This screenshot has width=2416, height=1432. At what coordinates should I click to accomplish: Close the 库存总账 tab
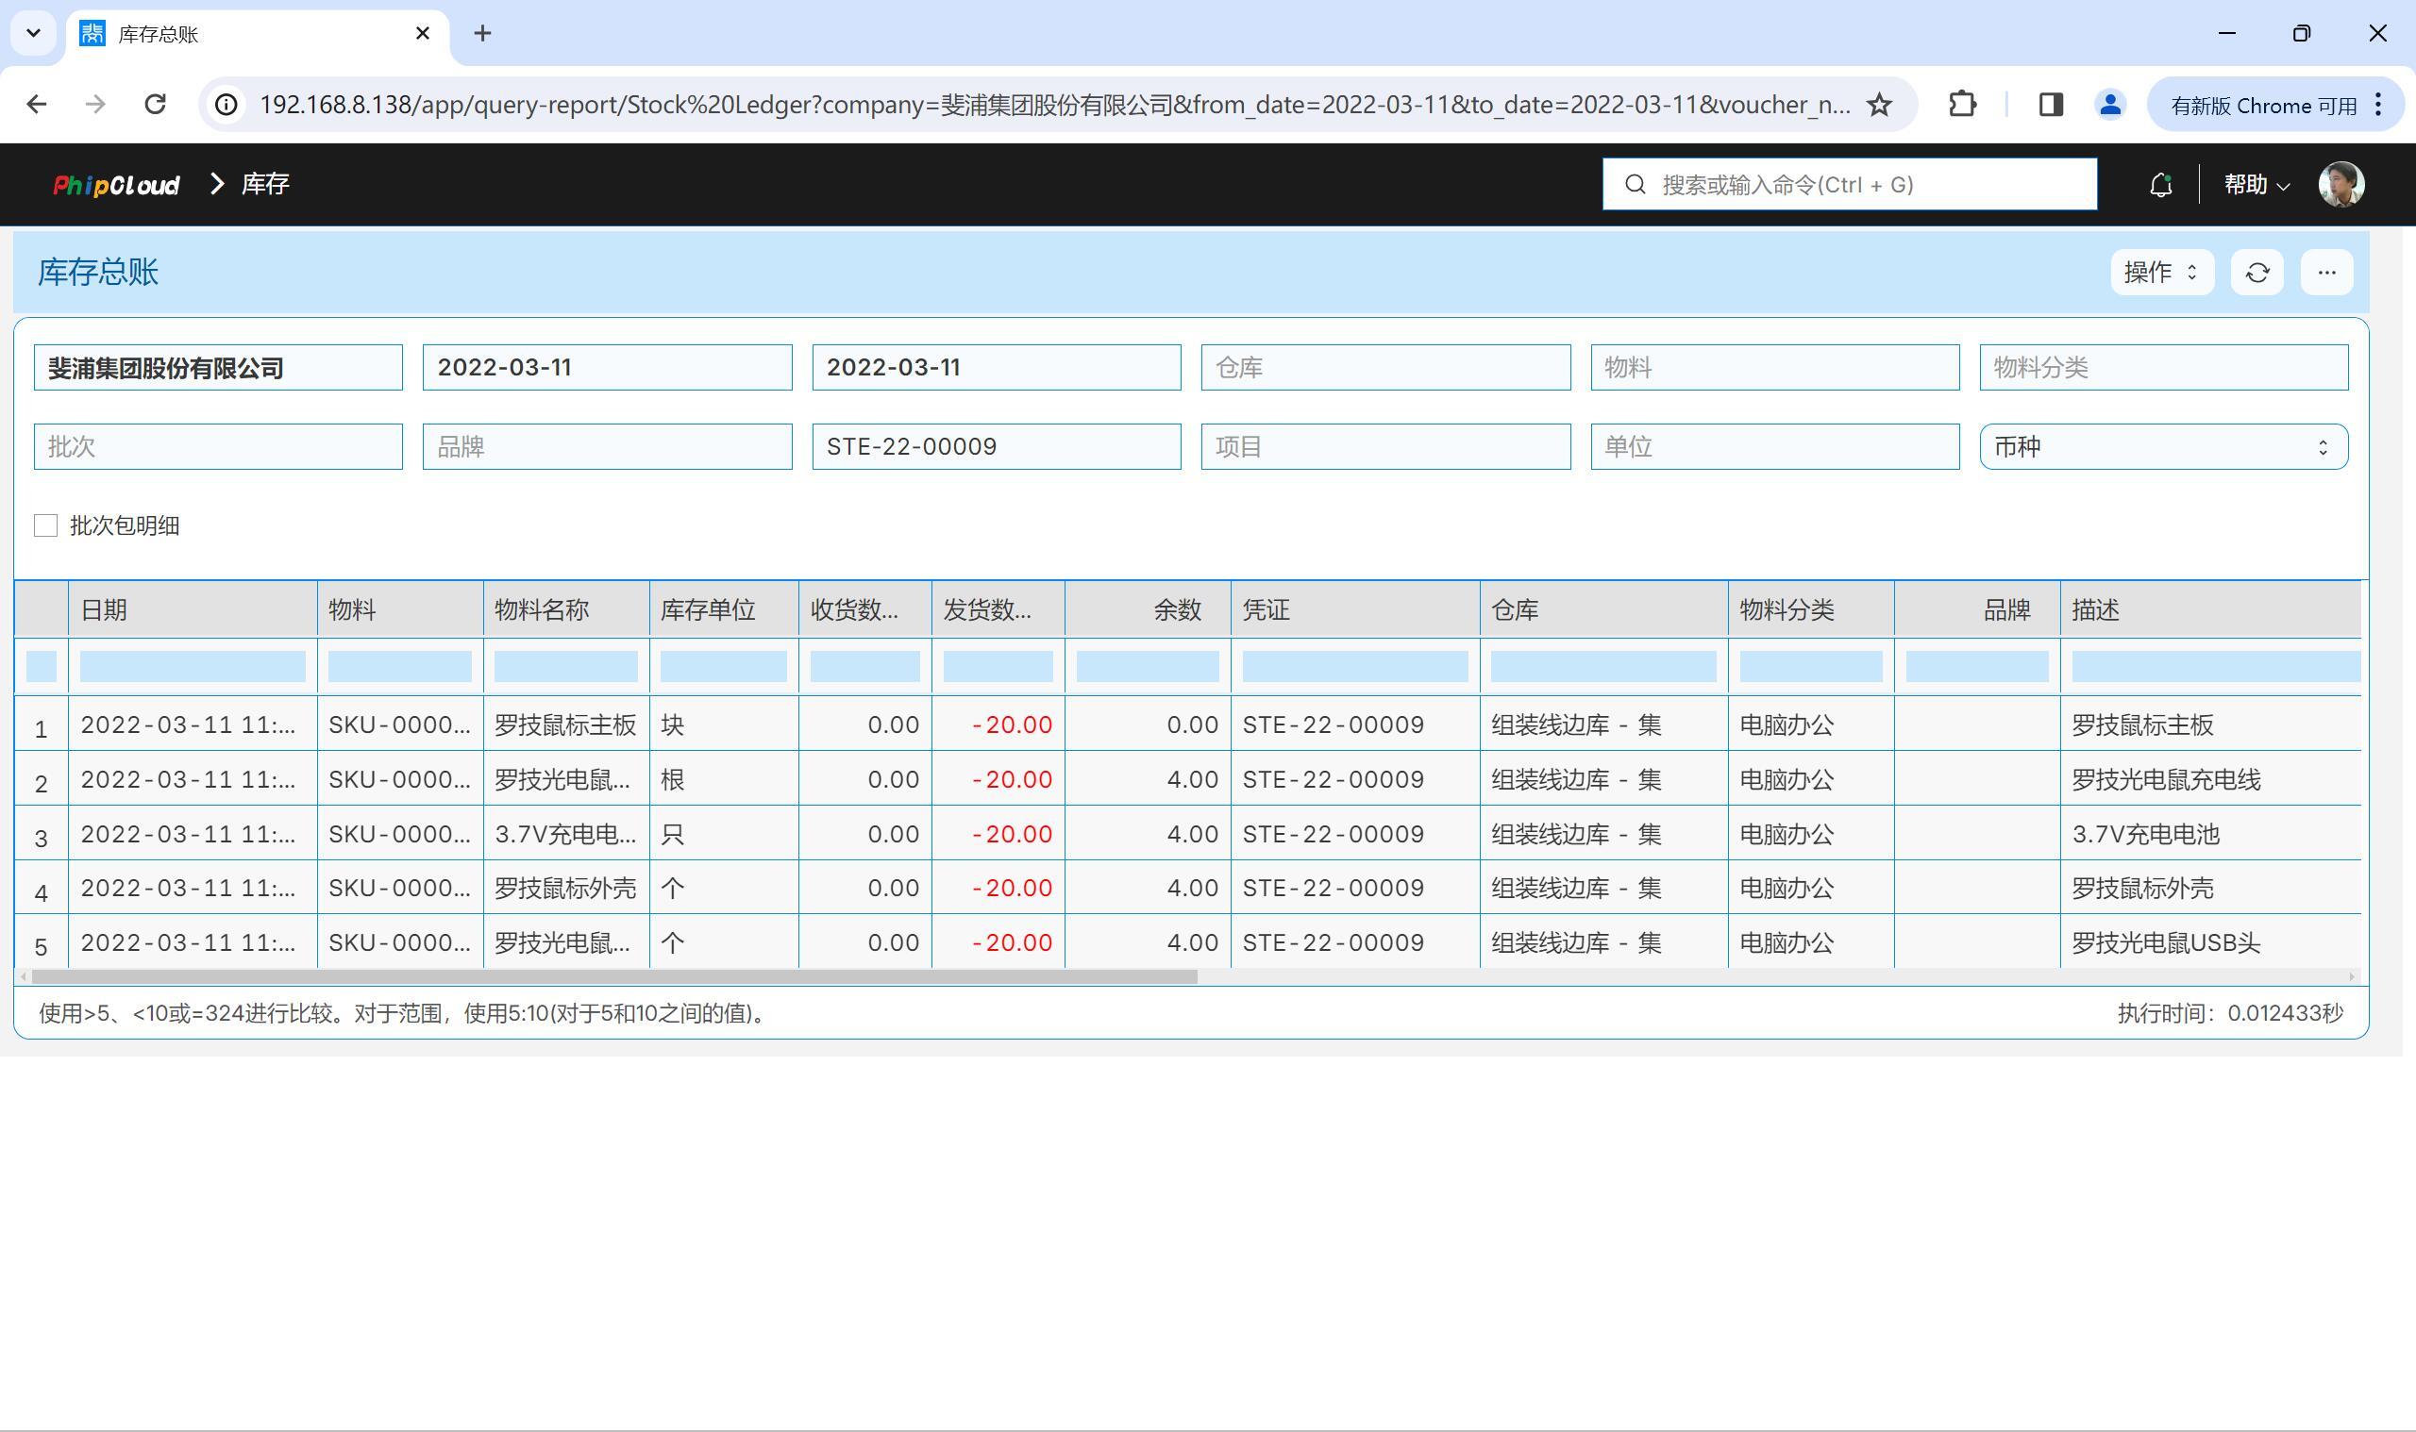(422, 34)
